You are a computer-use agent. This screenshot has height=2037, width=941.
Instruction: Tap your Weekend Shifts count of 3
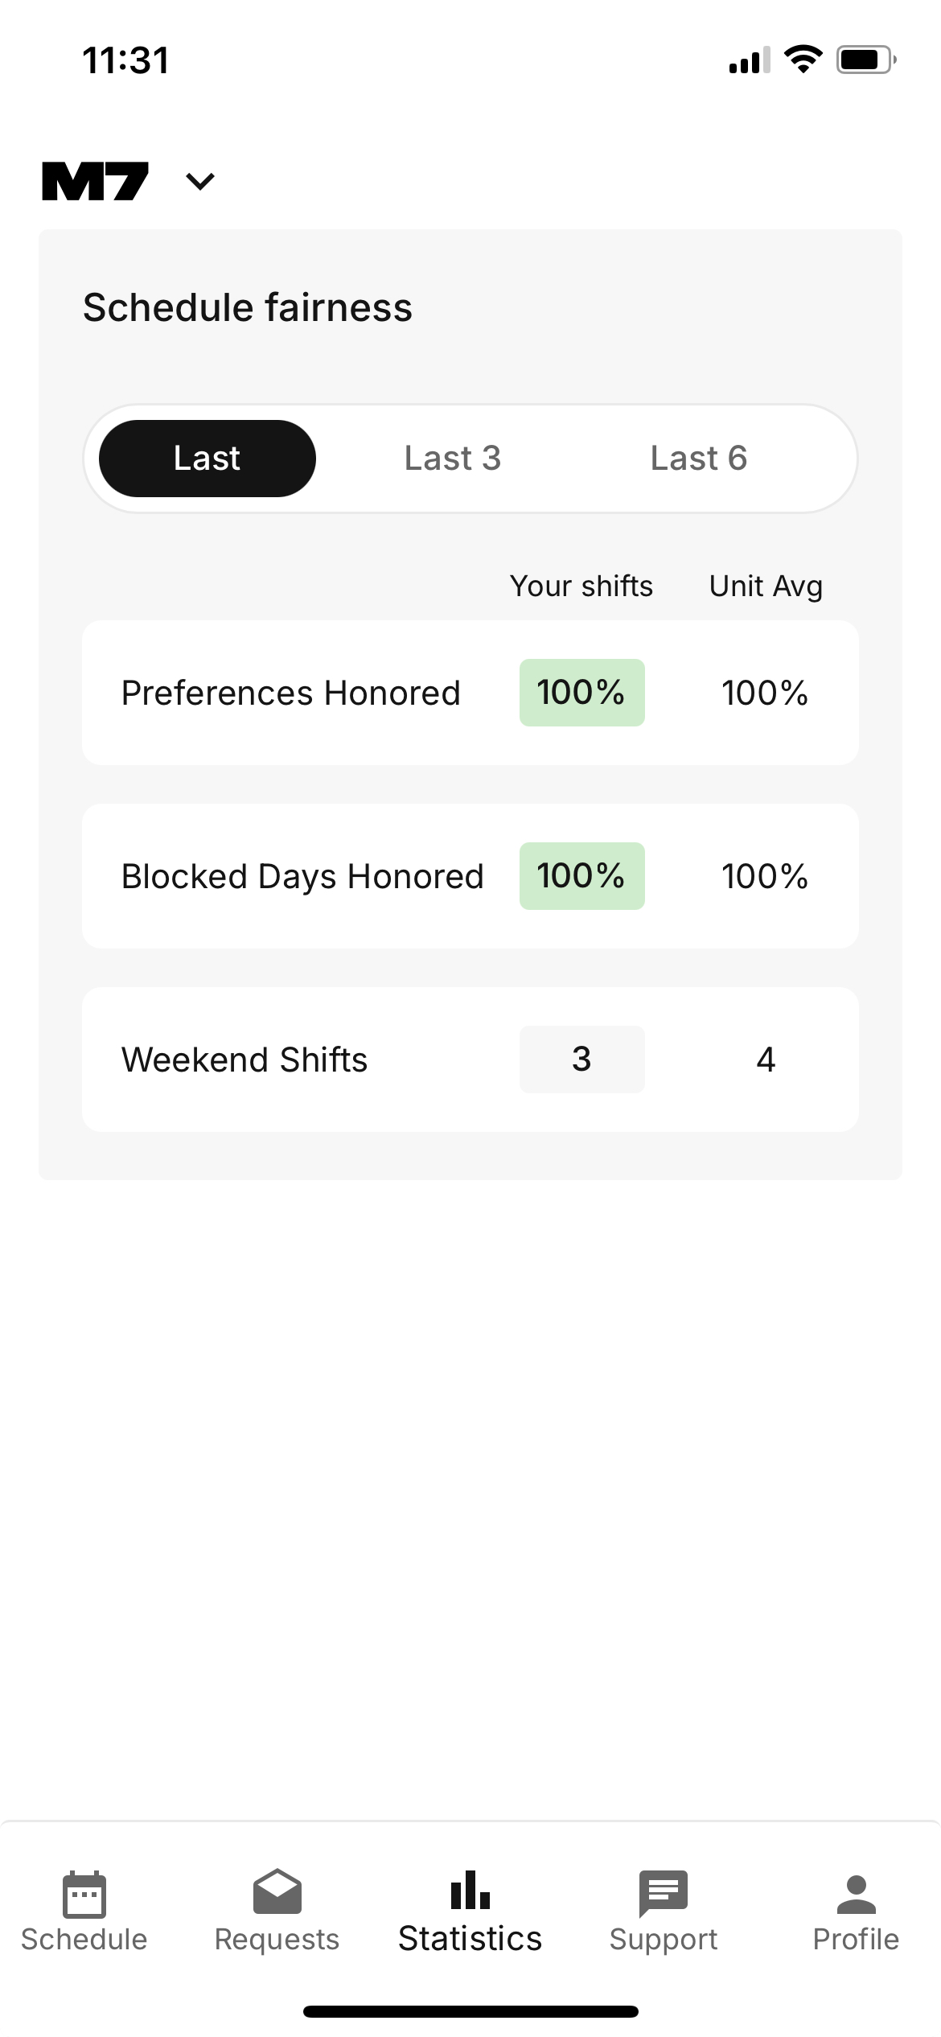pyautogui.click(x=581, y=1060)
